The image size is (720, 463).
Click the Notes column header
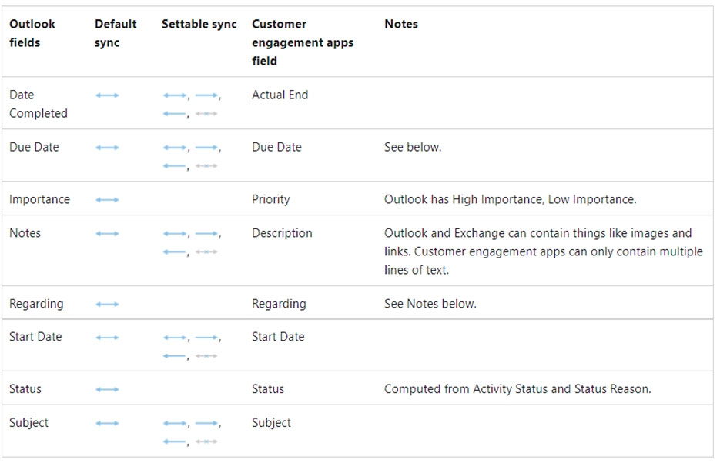[400, 25]
